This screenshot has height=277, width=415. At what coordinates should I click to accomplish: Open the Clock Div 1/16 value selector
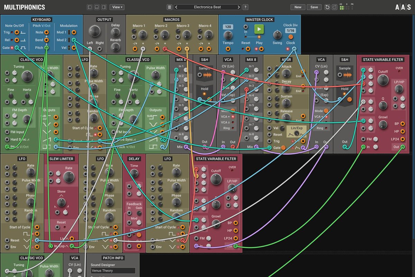click(x=290, y=30)
